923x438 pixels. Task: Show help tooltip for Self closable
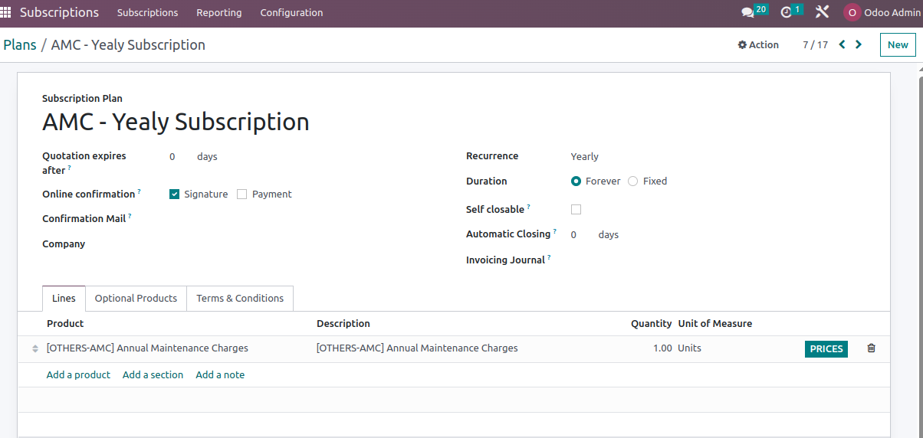528,207
